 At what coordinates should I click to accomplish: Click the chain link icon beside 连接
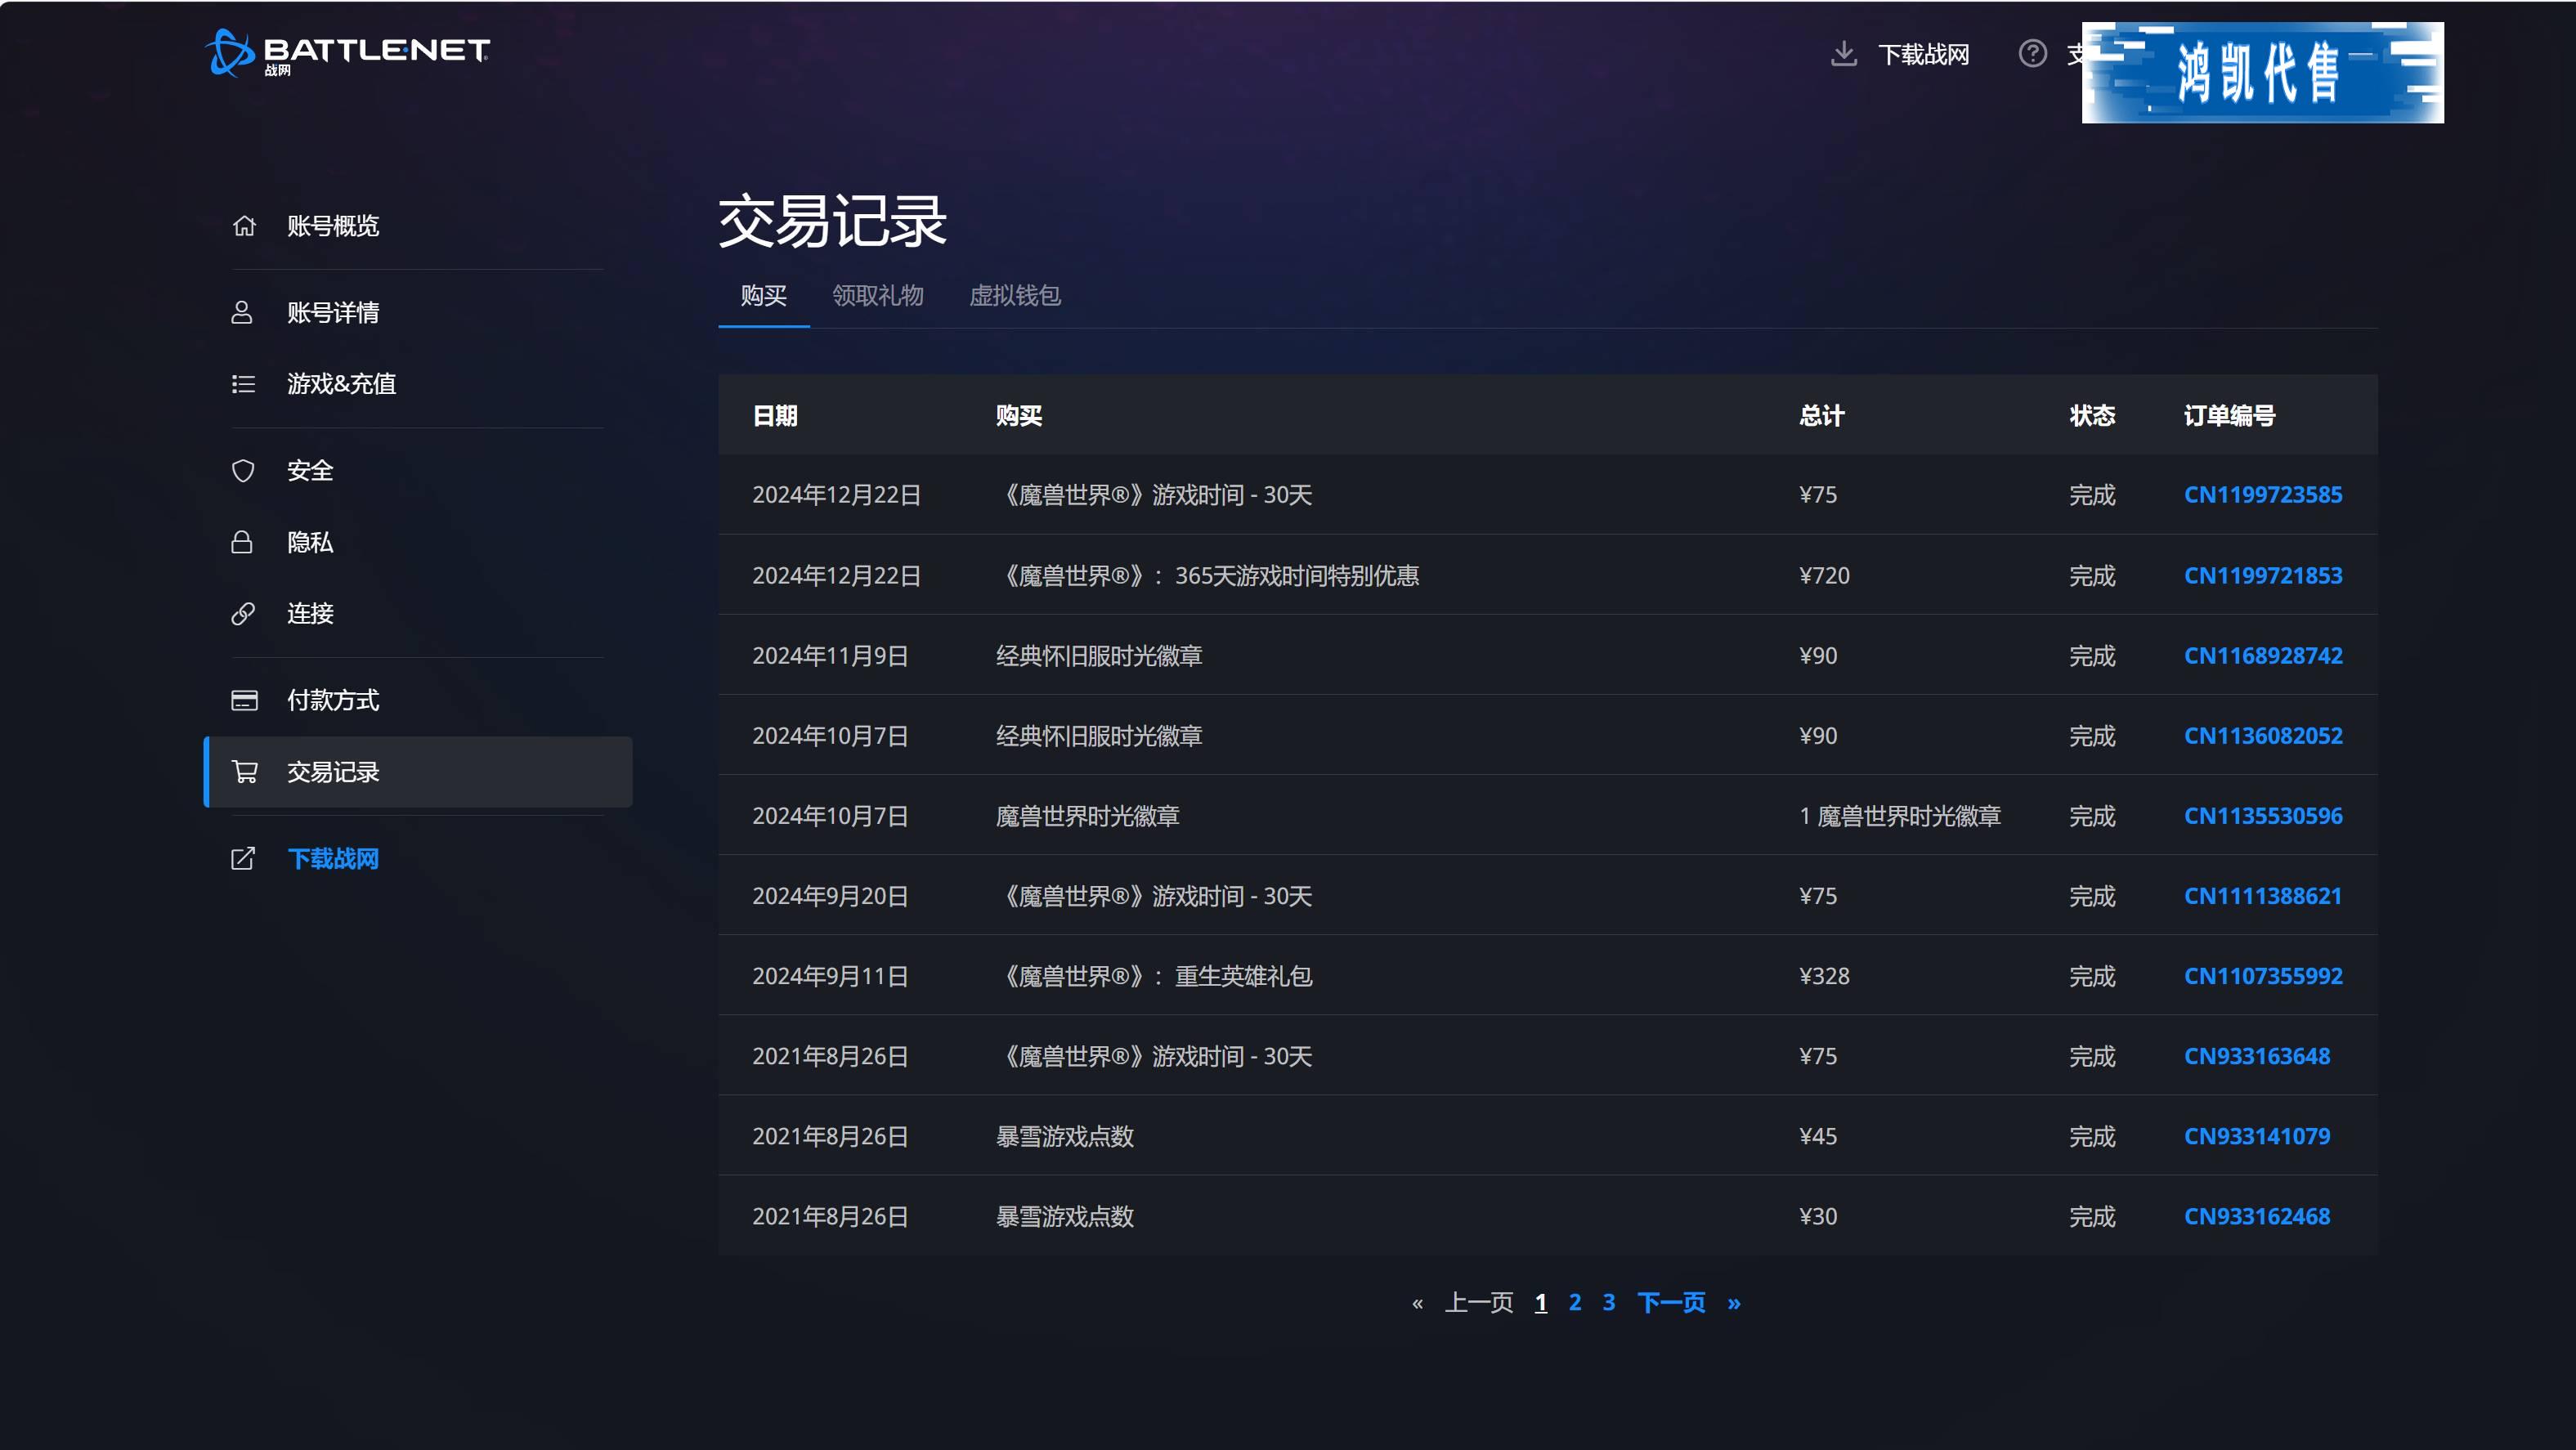coord(243,613)
